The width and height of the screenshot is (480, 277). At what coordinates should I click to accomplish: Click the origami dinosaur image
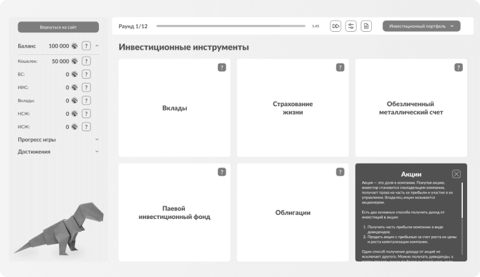tap(60, 228)
